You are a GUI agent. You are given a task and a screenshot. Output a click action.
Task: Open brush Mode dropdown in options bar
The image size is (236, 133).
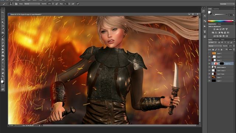(x=32, y=4)
